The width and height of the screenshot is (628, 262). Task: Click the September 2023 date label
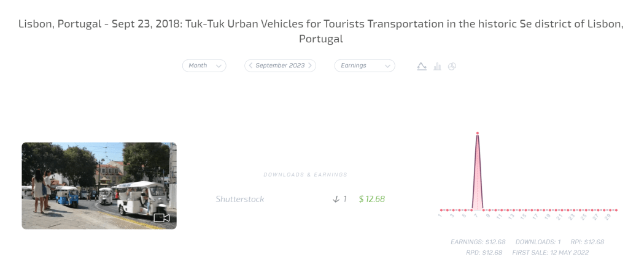click(280, 65)
